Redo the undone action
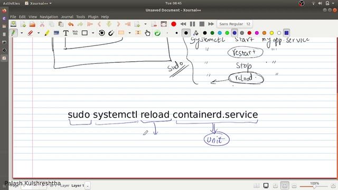 click(80, 24)
